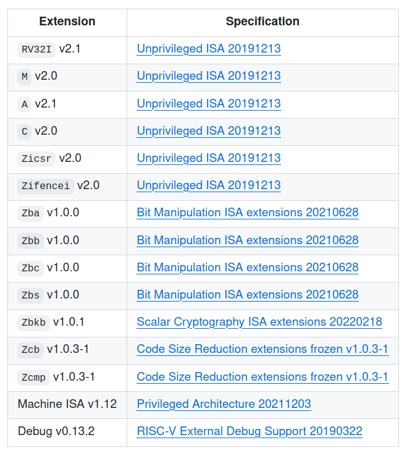Open Unprivileged ISA link for M extension
The image size is (407, 453).
(x=209, y=76)
